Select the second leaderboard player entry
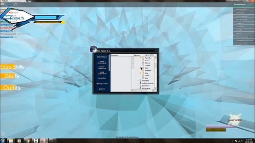255x143 pixels. (244, 13)
